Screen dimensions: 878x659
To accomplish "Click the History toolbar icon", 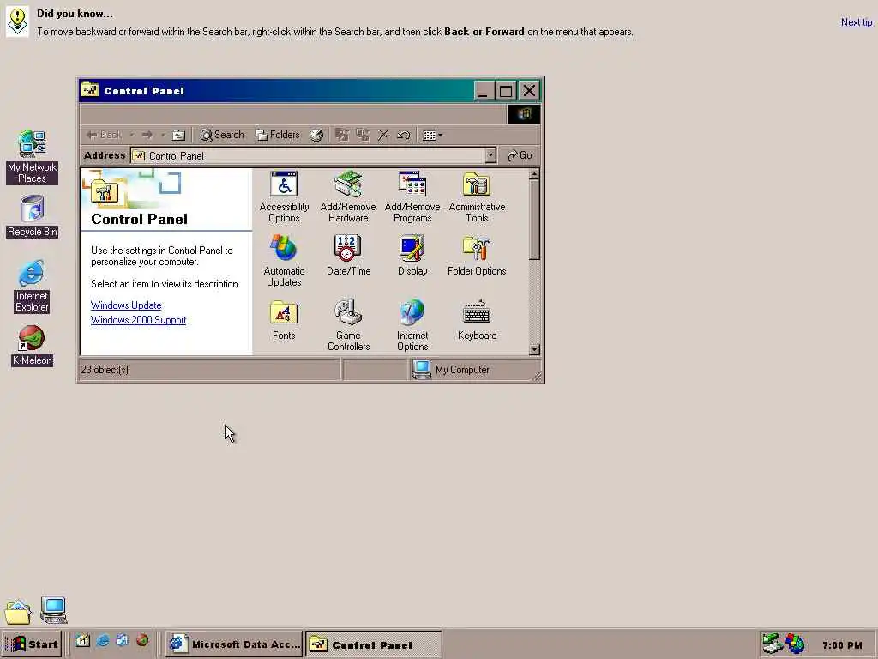I will pyautogui.click(x=316, y=135).
